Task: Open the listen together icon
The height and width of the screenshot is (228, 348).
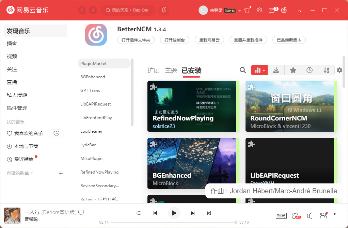Action: pyautogui.click(x=323, y=215)
